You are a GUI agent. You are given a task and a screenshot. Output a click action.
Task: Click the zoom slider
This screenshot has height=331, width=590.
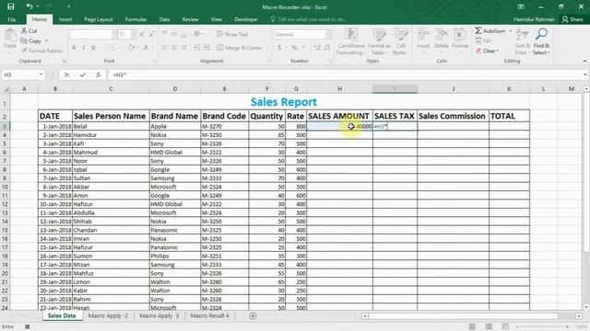point(542,327)
